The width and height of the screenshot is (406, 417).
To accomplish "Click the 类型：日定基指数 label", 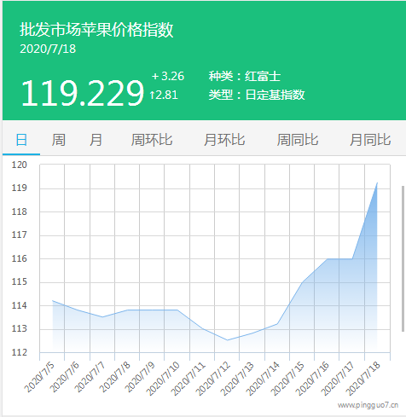I will click(x=257, y=95).
